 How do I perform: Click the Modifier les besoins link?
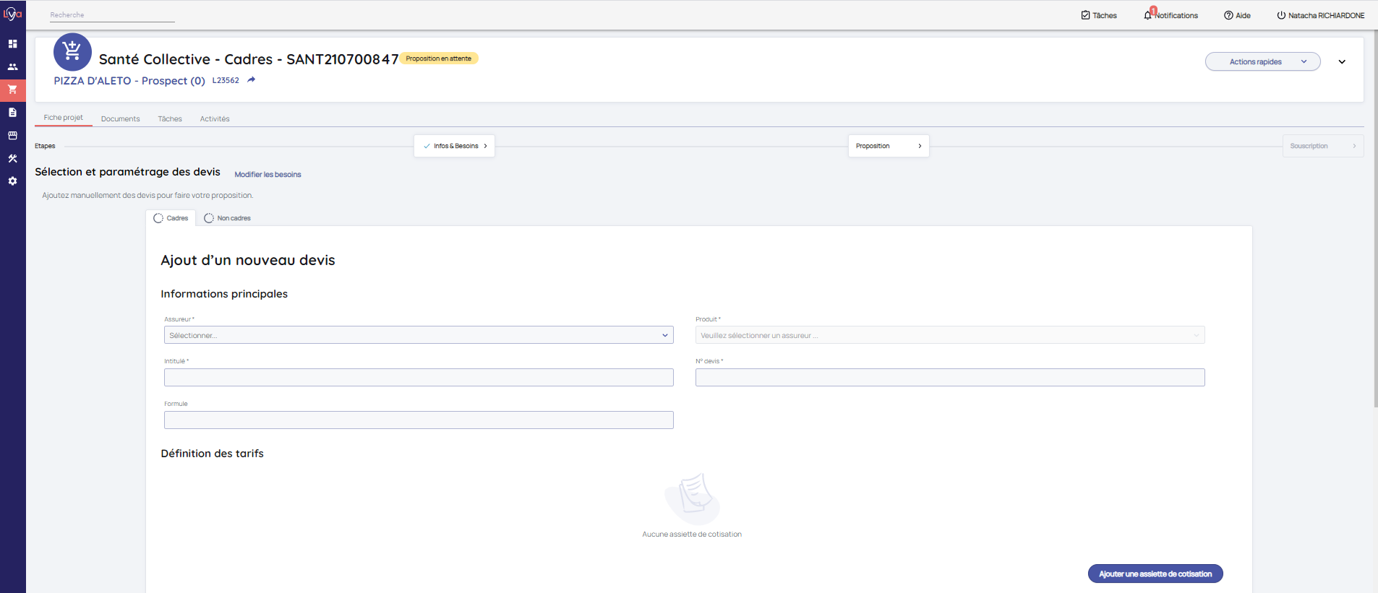[x=268, y=175]
